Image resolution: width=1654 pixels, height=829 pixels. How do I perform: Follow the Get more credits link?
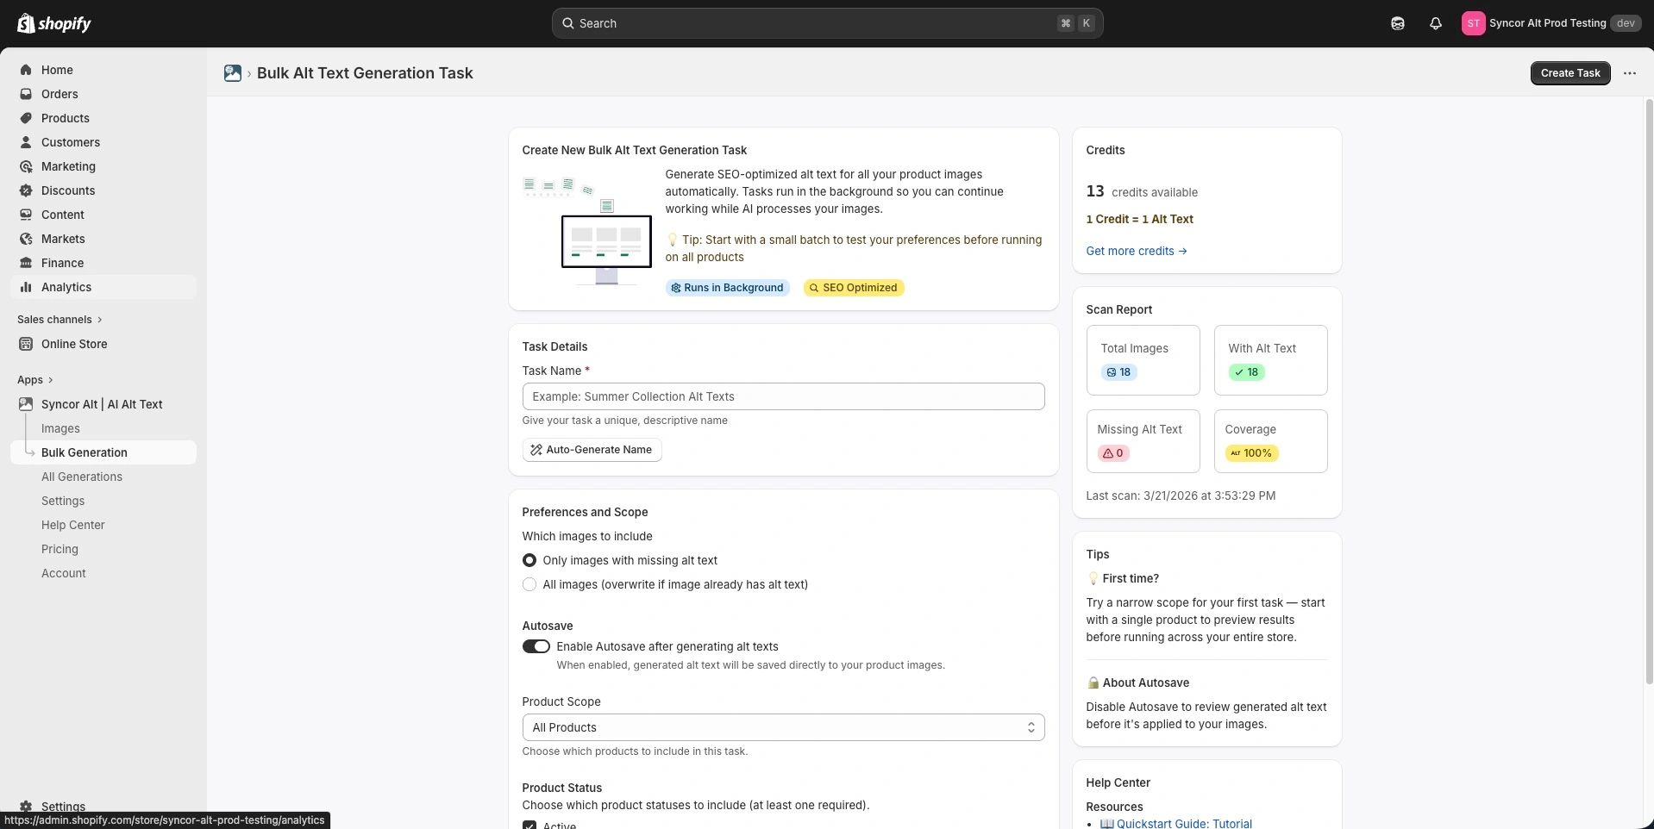click(x=1135, y=251)
